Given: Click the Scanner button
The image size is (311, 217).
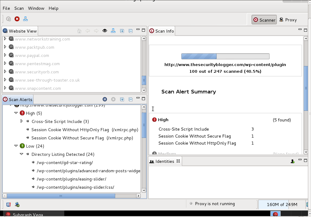Looking at the screenshot, I should pos(264,19).
